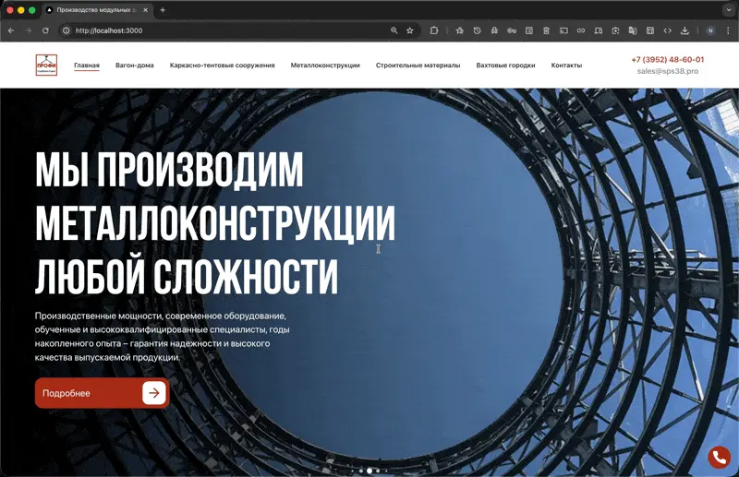Click the translate extension icon
Image resolution: width=739 pixels, height=477 pixels.
click(x=633, y=30)
